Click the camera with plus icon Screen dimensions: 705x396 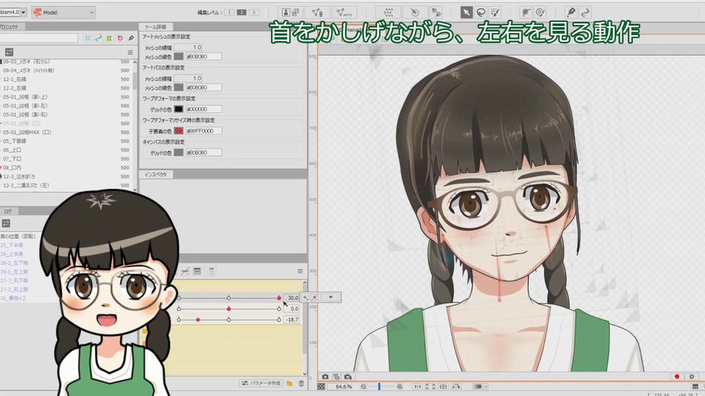[347, 377]
